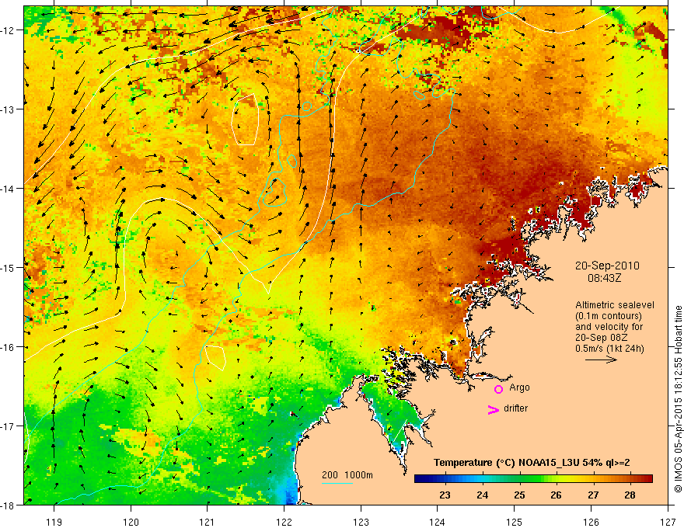The height and width of the screenshot is (528, 684).
Task: Click the cyan bathymetry legend line
Action: coord(337,483)
